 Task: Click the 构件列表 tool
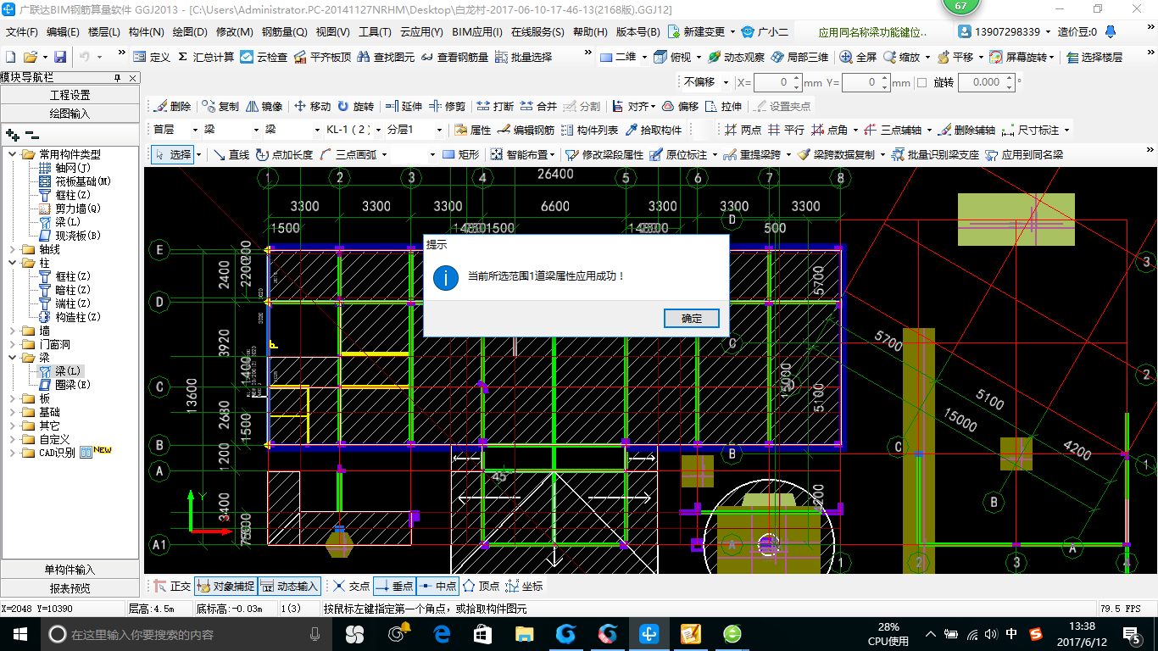point(590,130)
